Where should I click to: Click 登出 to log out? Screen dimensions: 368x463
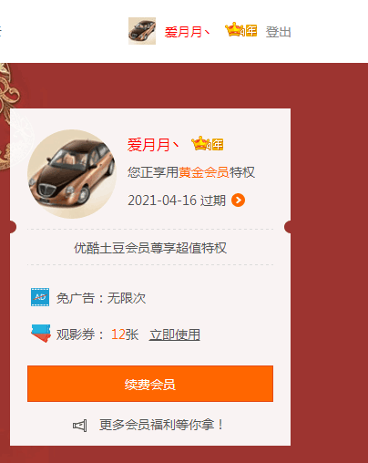pos(278,32)
